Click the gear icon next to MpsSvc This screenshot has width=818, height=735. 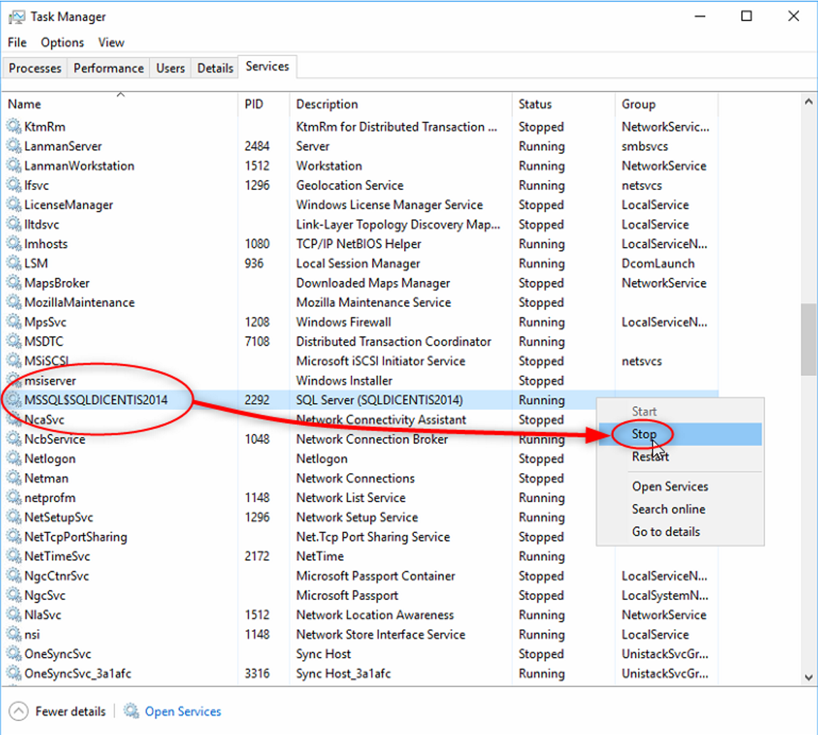(13, 321)
